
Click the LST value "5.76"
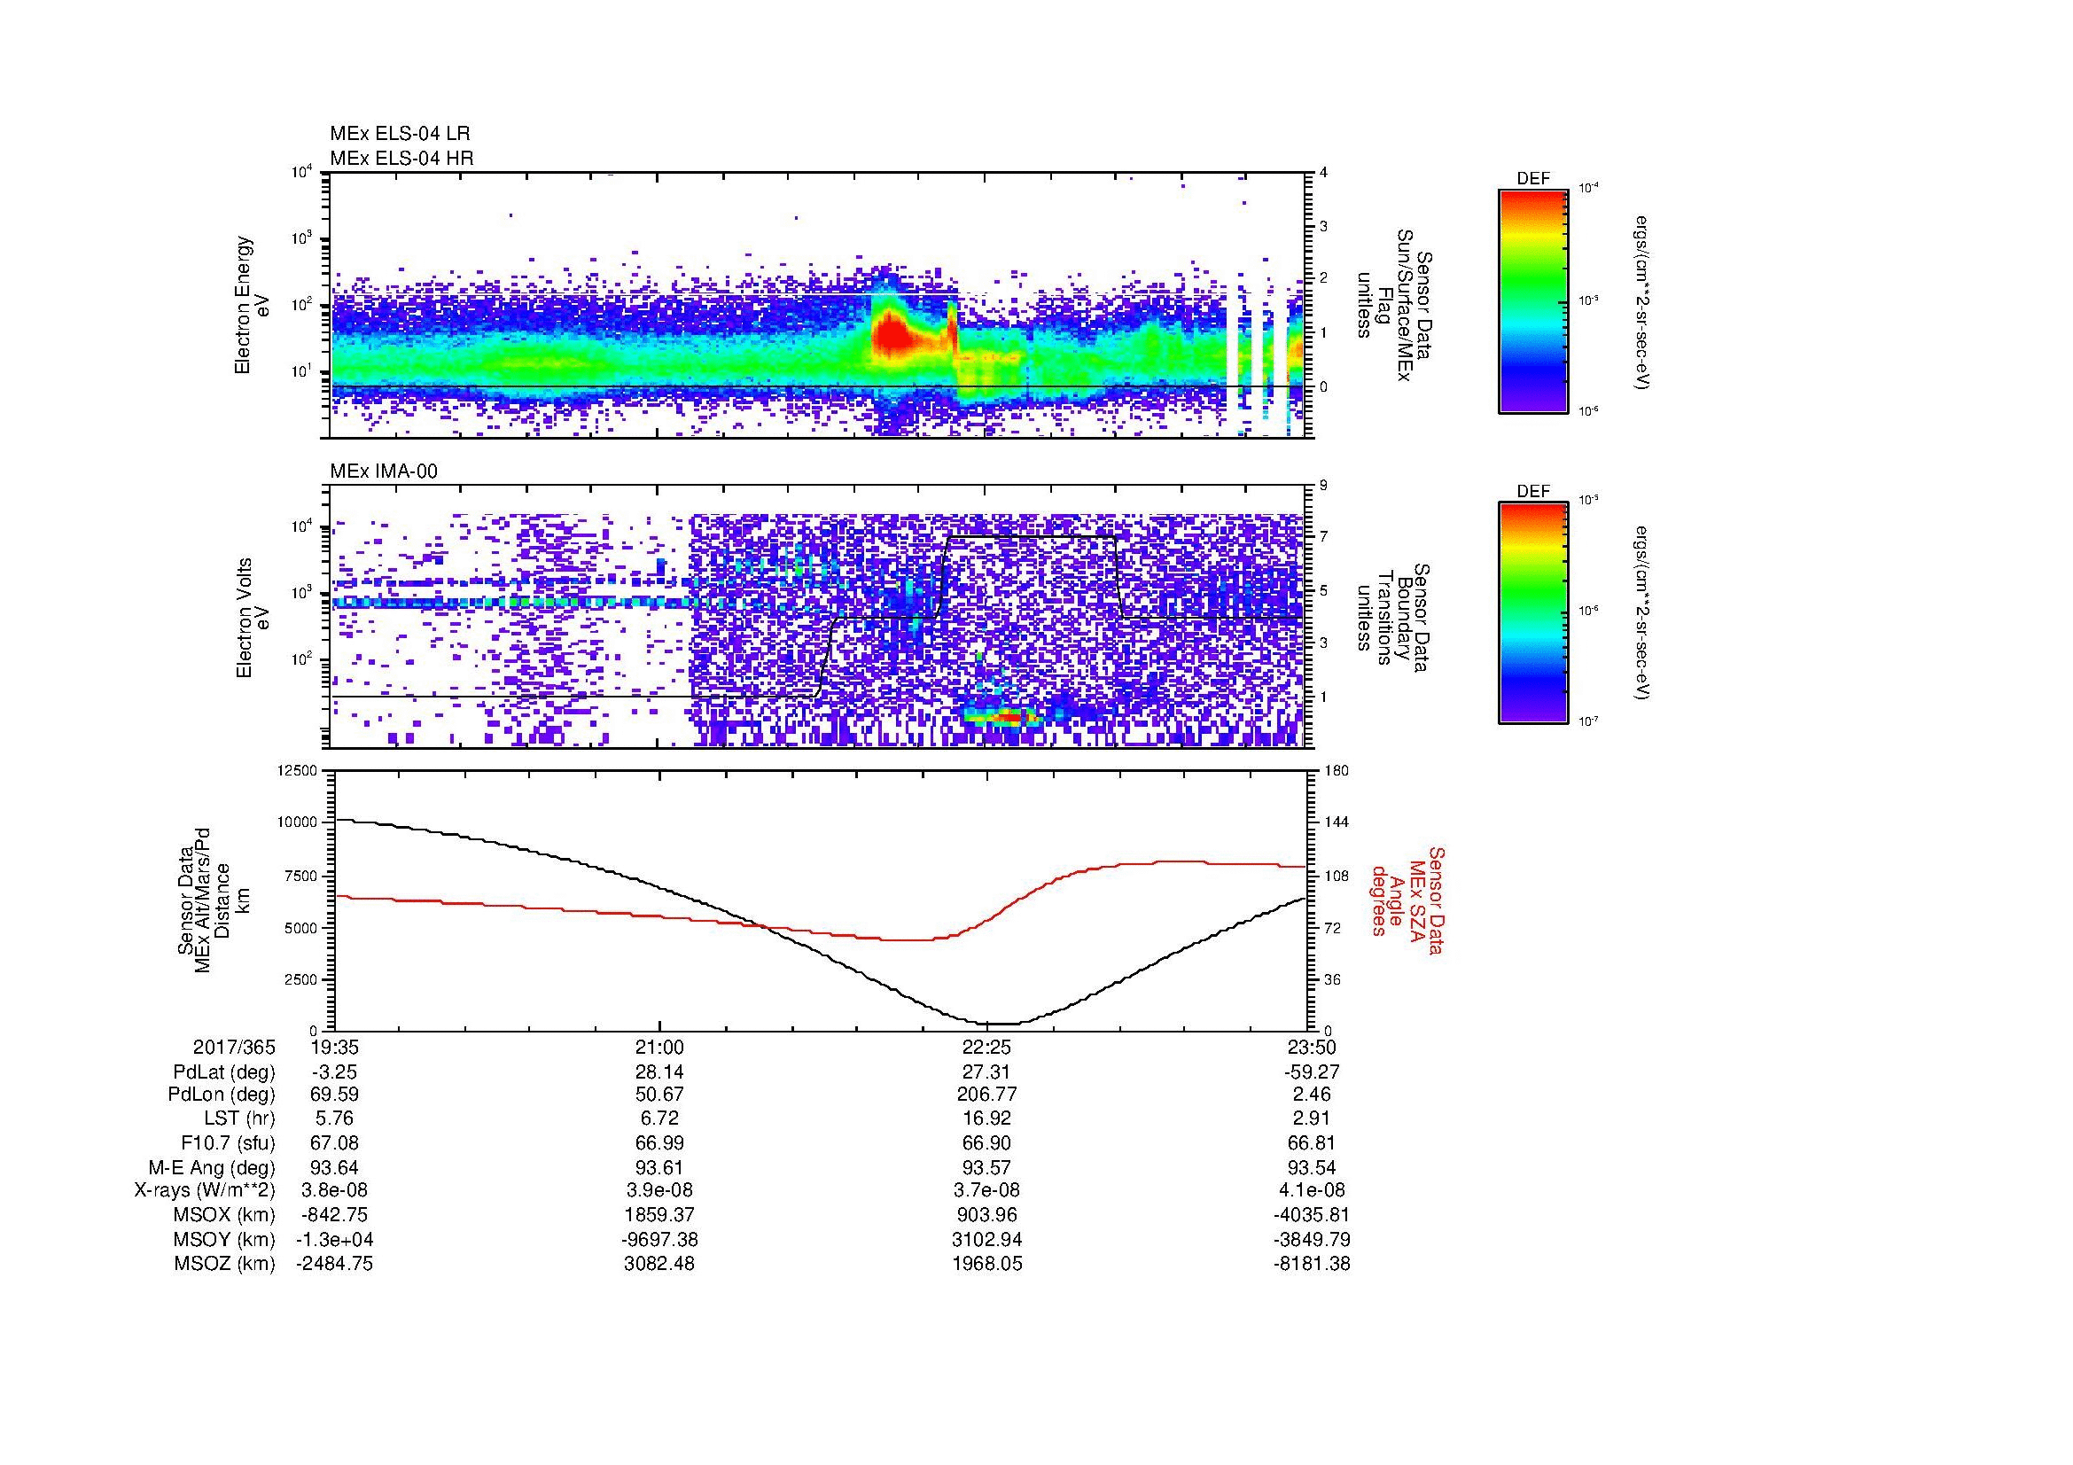pyautogui.click(x=335, y=1119)
